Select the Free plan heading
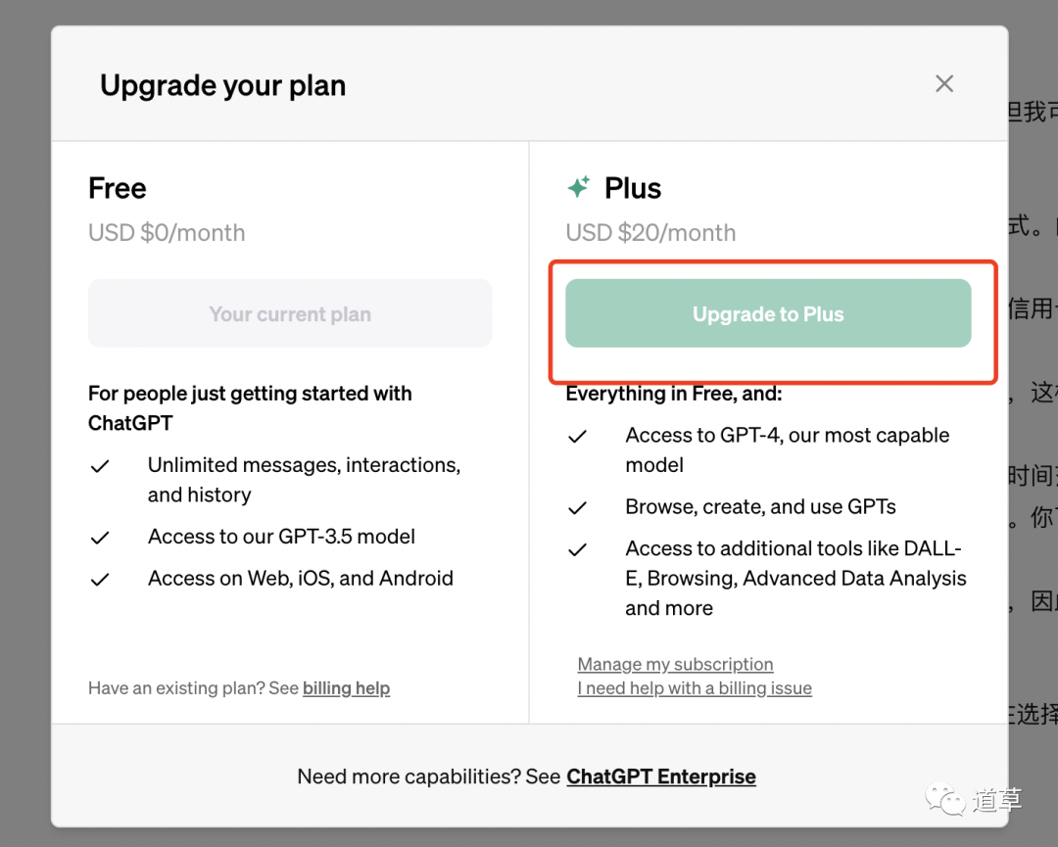Screen dimensions: 1058x847 point(118,188)
